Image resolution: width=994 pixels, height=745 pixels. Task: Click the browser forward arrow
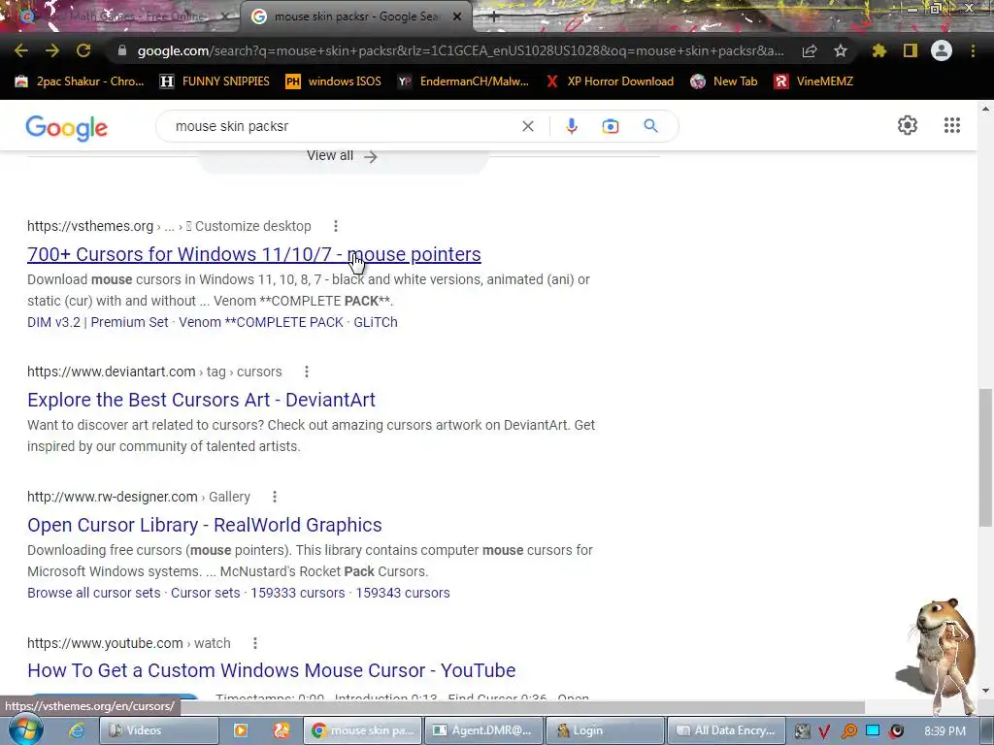click(x=52, y=50)
